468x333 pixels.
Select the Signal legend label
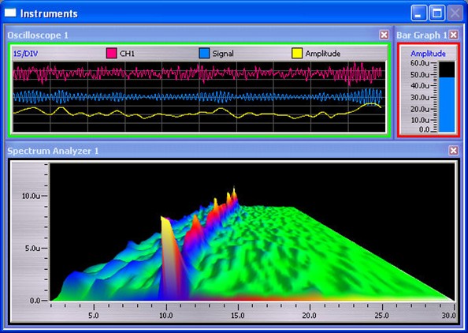point(223,54)
